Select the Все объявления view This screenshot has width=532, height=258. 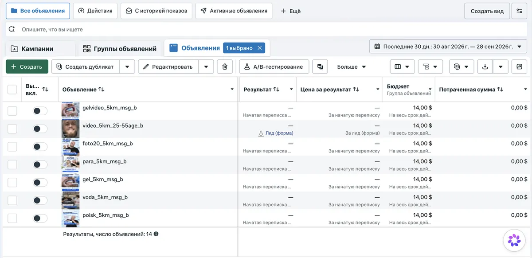38,11
